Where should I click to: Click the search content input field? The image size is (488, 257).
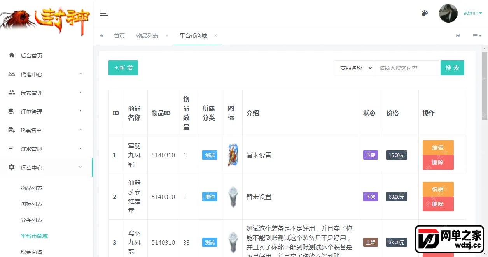pos(406,68)
